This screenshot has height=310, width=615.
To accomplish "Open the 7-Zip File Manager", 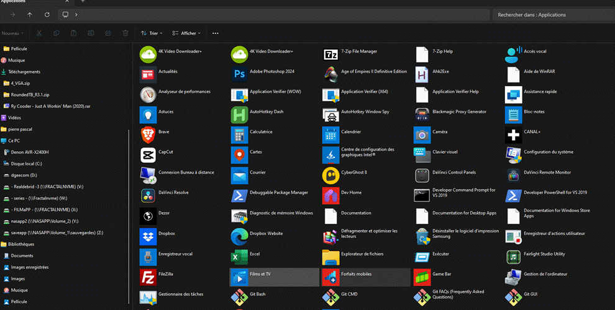I will pos(330,54).
